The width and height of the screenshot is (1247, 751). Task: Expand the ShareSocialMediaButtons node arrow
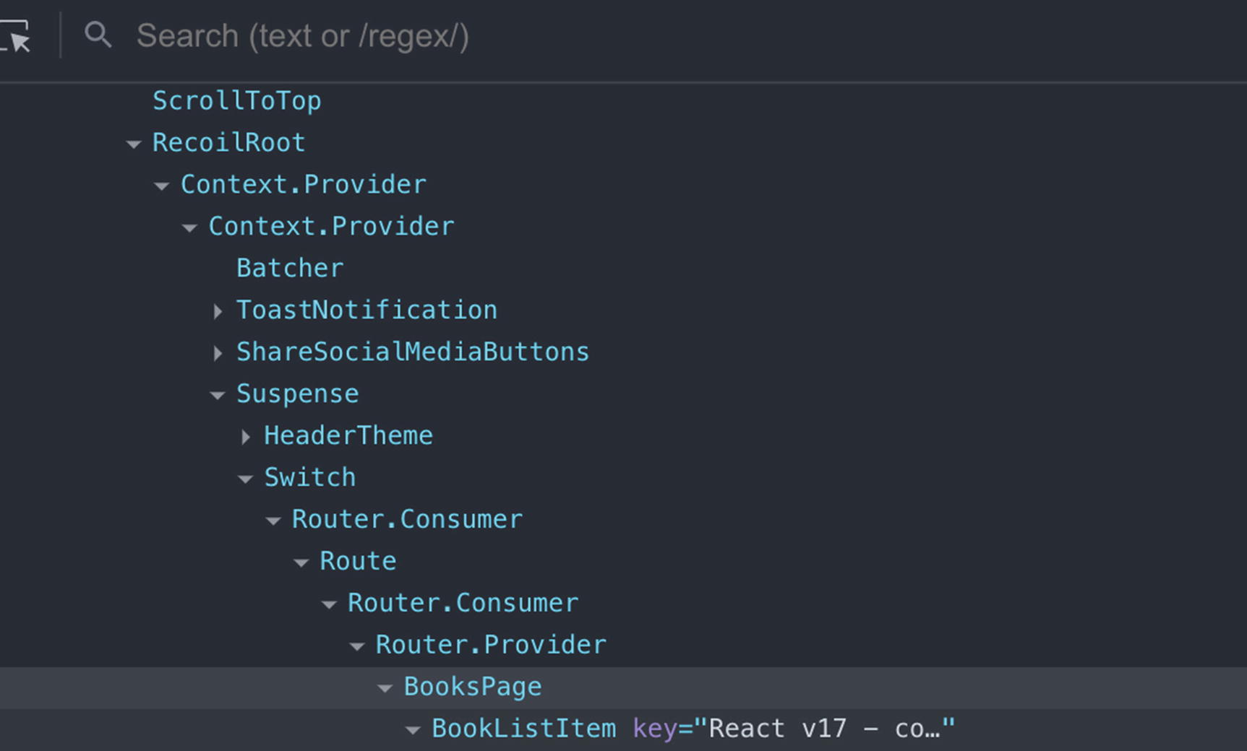point(218,353)
